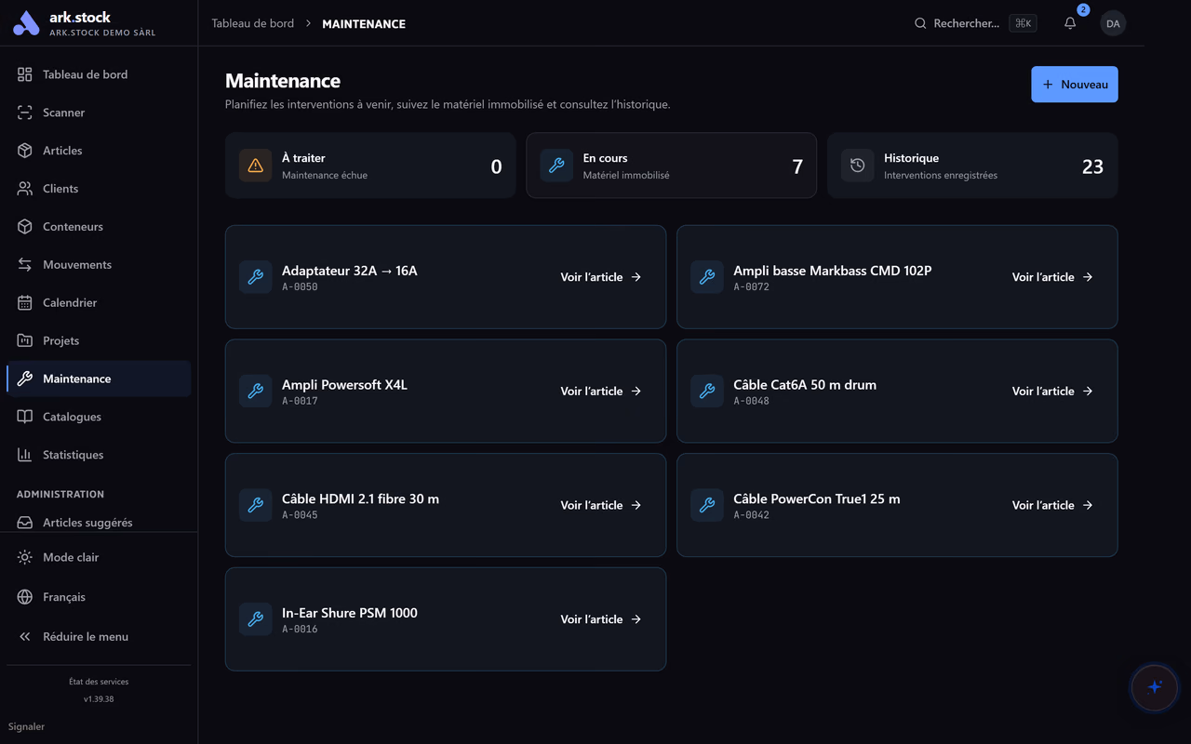The width and height of the screenshot is (1191, 744).
Task: Click the Catalogues book icon
Action: pos(25,418)
